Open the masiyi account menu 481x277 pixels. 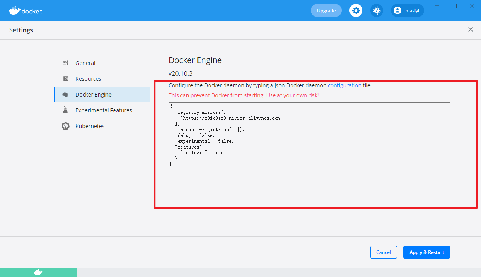point(408,10)
